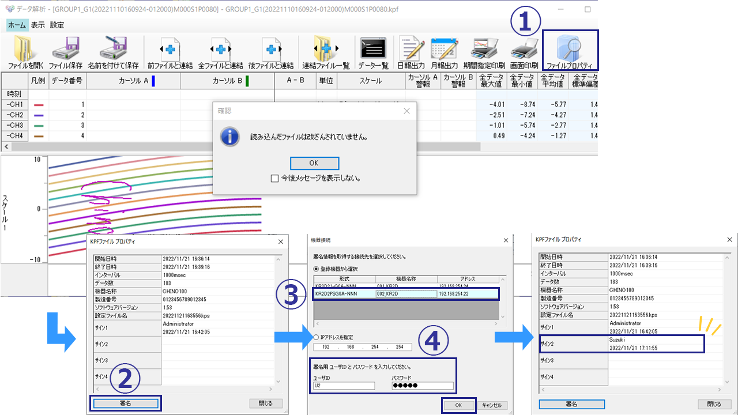Select the -CH2 row label
738x415 pixels.
click(x=16, y=115)
